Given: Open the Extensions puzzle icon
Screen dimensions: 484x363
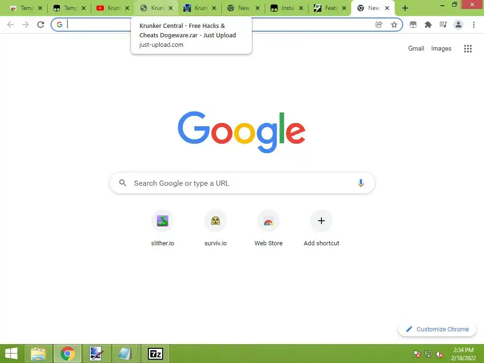Looking at the screenshot, I should pyautogui.click(x=428, y=25).
